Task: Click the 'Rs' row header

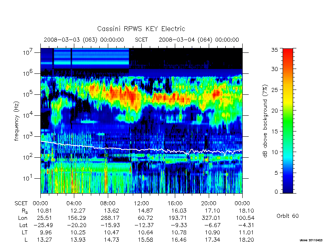Action: [25, 211]
